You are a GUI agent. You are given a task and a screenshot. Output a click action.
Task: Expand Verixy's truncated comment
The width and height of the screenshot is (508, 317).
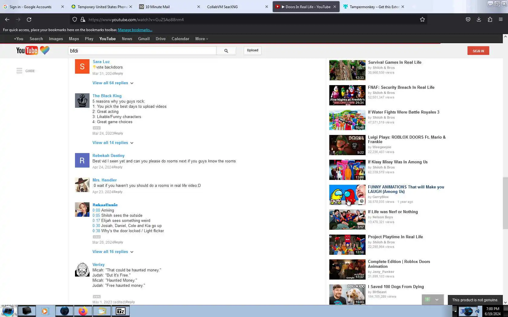(x=96, y=296)
